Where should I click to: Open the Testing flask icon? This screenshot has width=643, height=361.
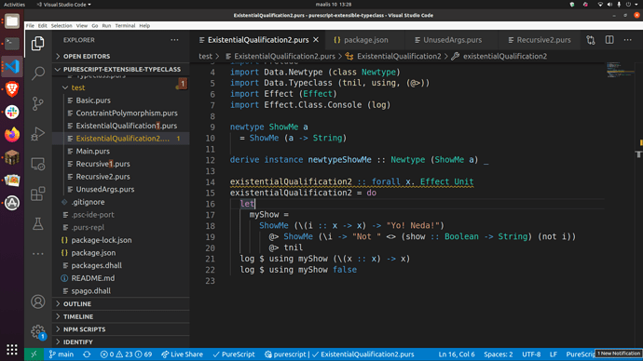37,224
